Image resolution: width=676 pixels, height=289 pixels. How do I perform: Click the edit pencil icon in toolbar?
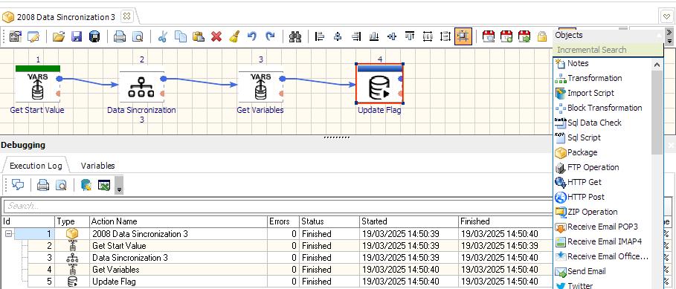click(33, 36)
